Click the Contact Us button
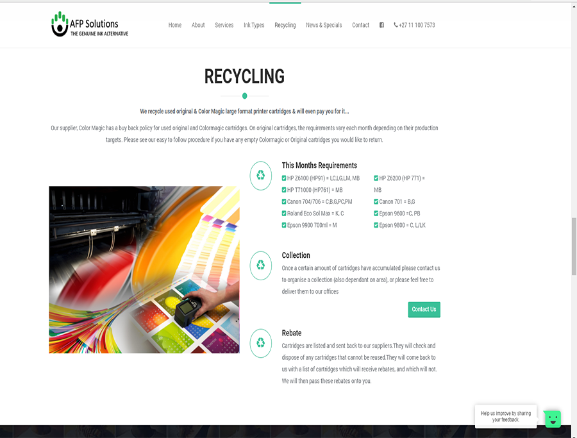Screen dimensions: 577x438 [x=424, y=310]
